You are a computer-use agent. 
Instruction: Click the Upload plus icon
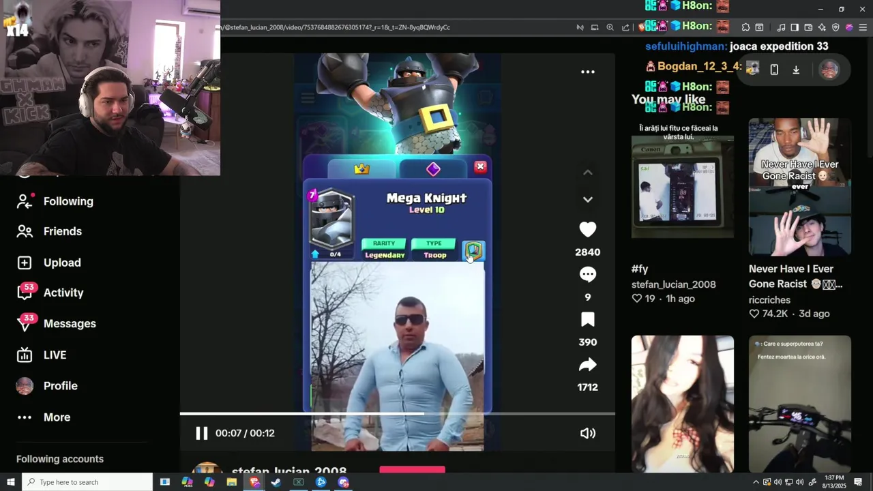coord(25,263)
